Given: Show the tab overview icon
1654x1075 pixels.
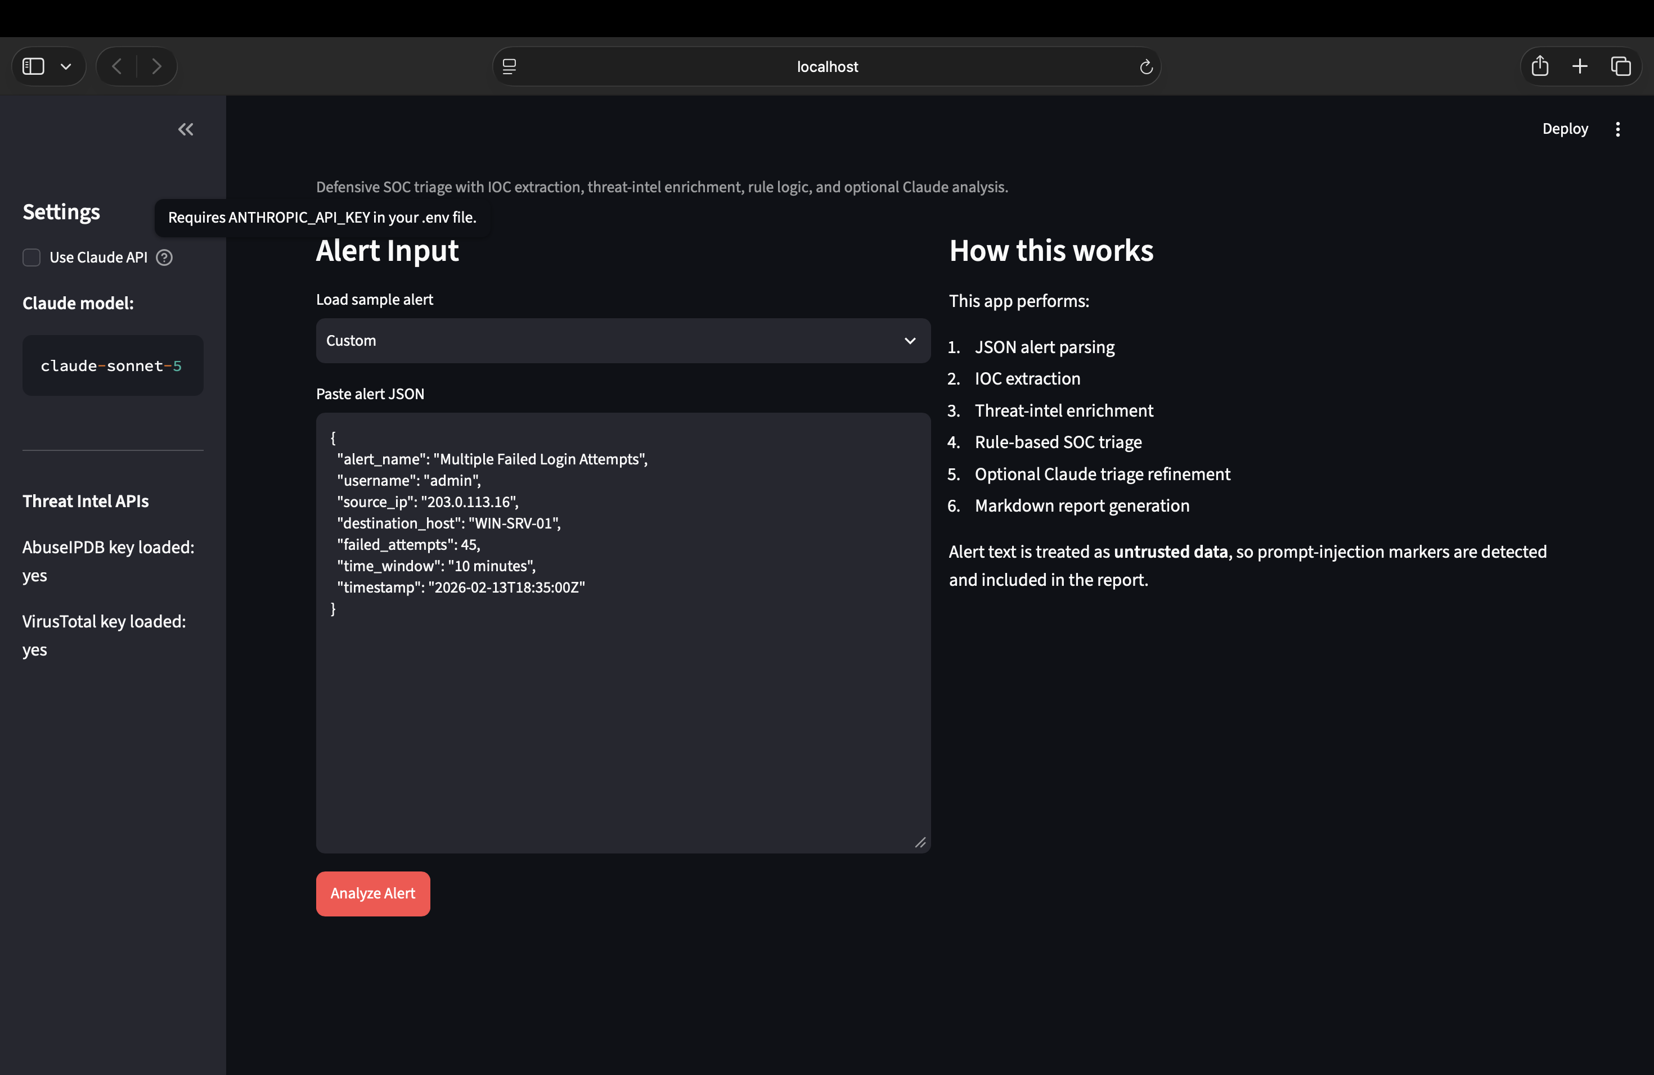Looking at the screenshot, I should 1621,67.
